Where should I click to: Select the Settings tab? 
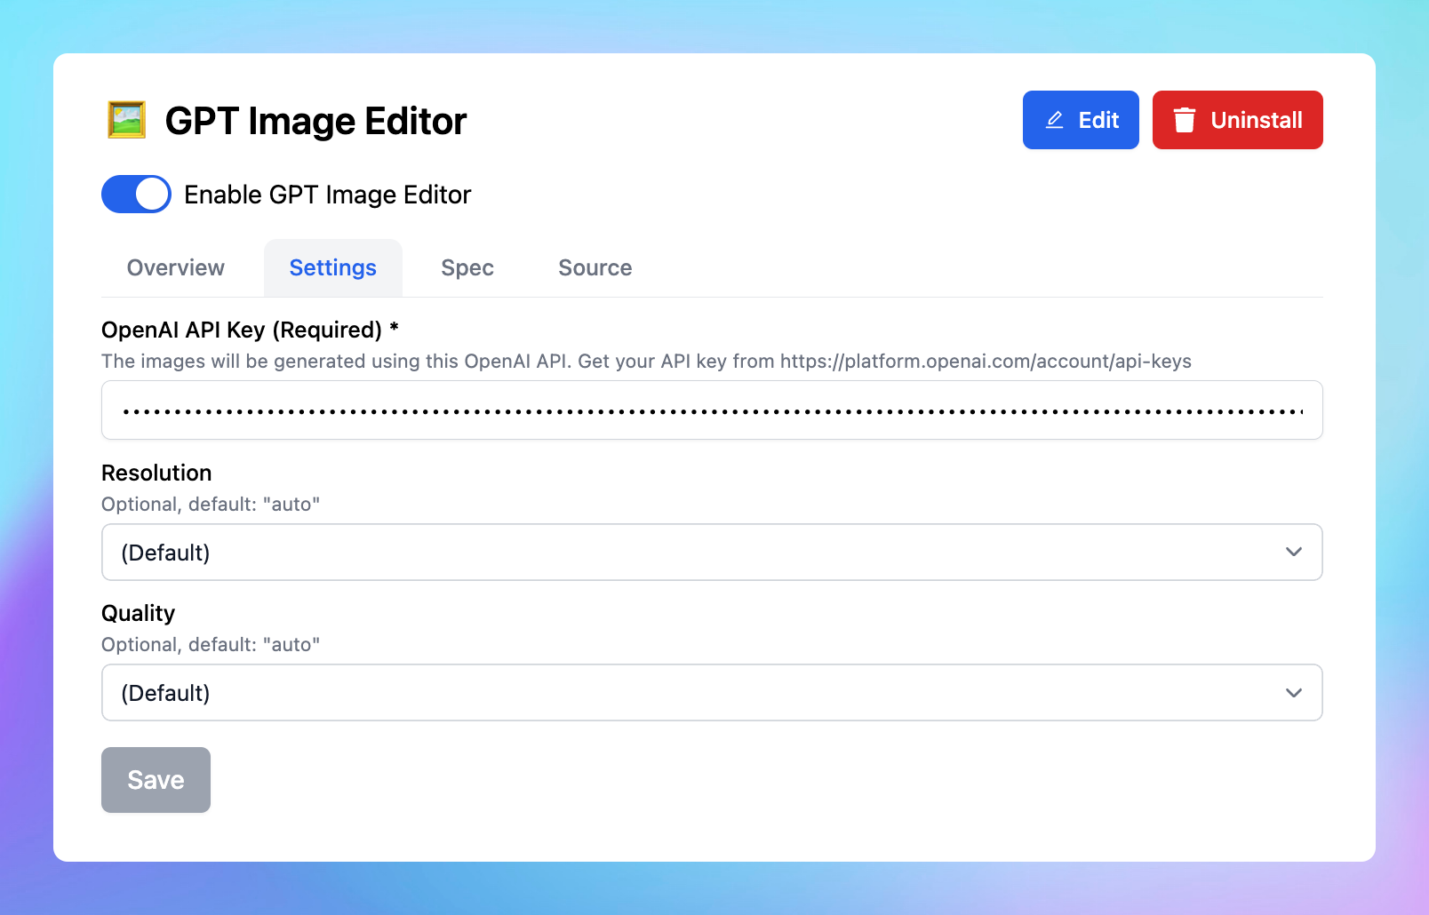(333, 268)
